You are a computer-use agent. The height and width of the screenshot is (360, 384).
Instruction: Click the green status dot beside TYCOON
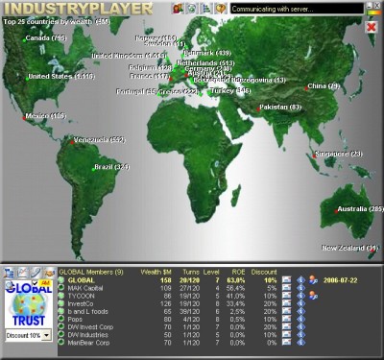click(x=61, y=296)
